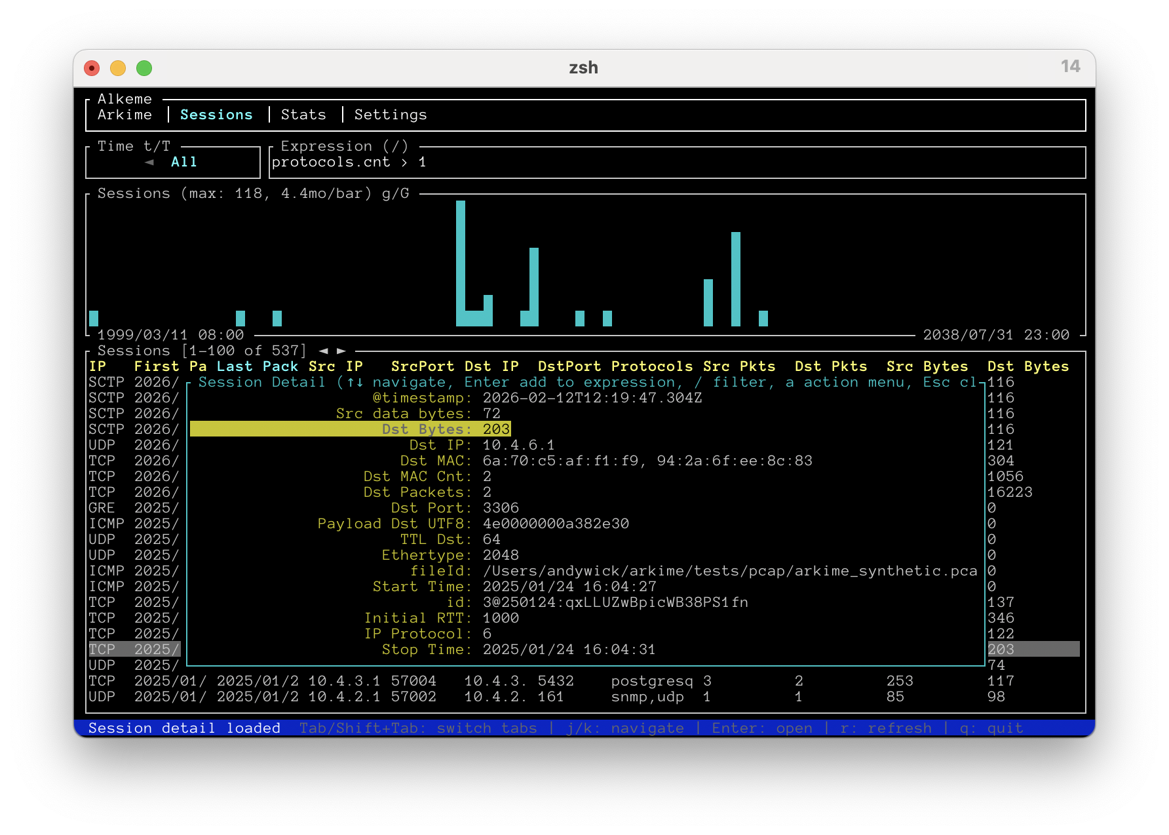Sort by First Pa column header

coord(170,366)
